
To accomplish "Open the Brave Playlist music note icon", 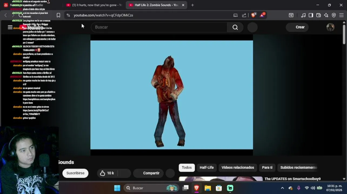I will [x=303, y=15].
